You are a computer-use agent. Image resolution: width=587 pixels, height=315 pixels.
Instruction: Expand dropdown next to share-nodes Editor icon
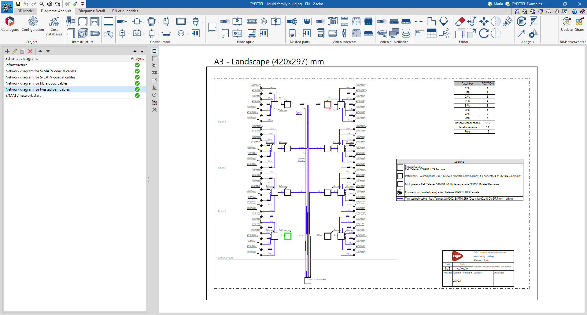point(450,34)
